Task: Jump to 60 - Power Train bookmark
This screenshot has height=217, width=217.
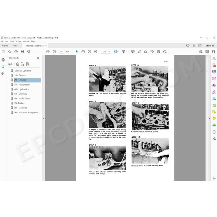Action: [x=22, y=99]
